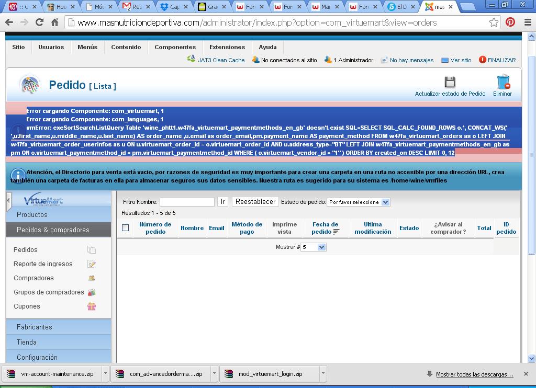Click com_advancedorderma zip file icon
Viewport: 536px width, 388px height.
tap(120, 374)
